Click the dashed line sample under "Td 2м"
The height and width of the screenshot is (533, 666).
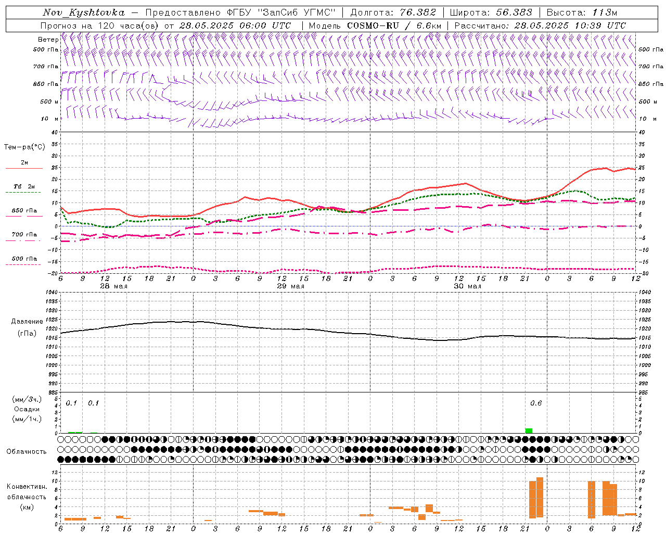24,193
